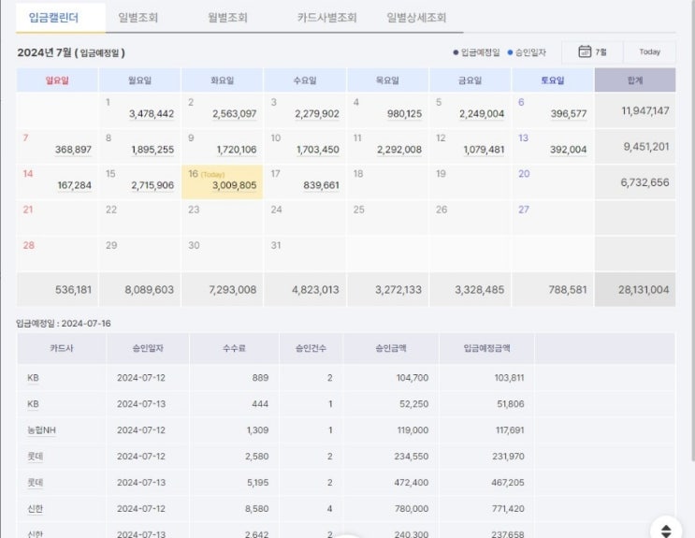695x538 pixels.
Task: Click the 합계 column header
Action: click(x=634, y=80)
